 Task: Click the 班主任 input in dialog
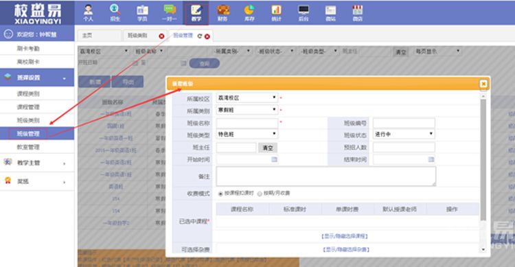236,148
